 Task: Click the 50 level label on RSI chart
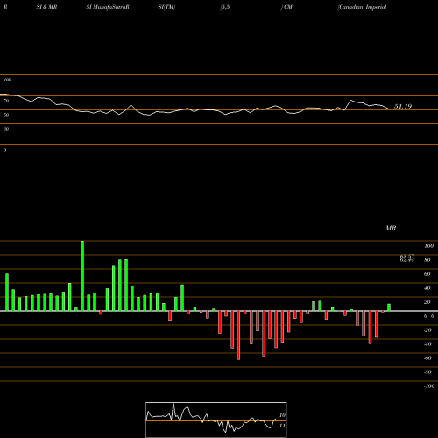tap(6, 115)
